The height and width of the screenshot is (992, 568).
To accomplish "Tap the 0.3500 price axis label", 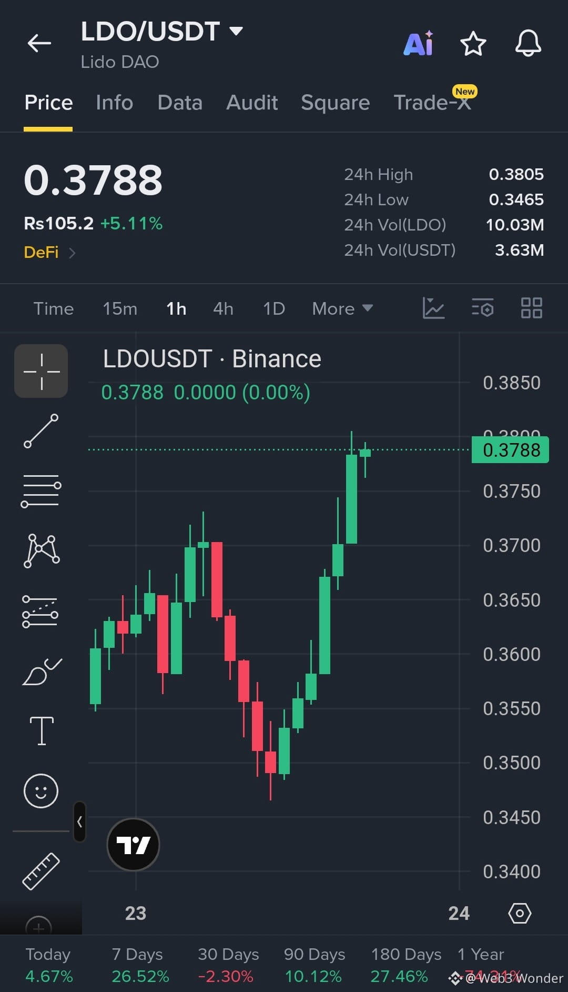I will [511, 763].
